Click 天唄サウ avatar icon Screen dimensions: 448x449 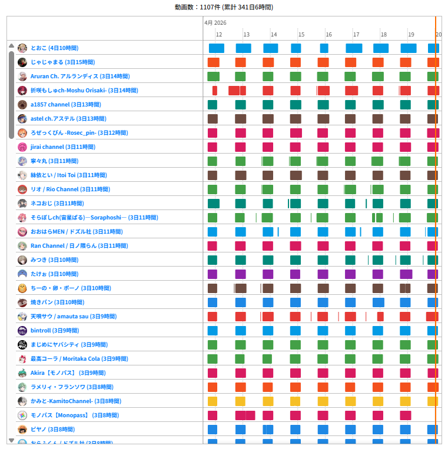[x=22, y=317]
